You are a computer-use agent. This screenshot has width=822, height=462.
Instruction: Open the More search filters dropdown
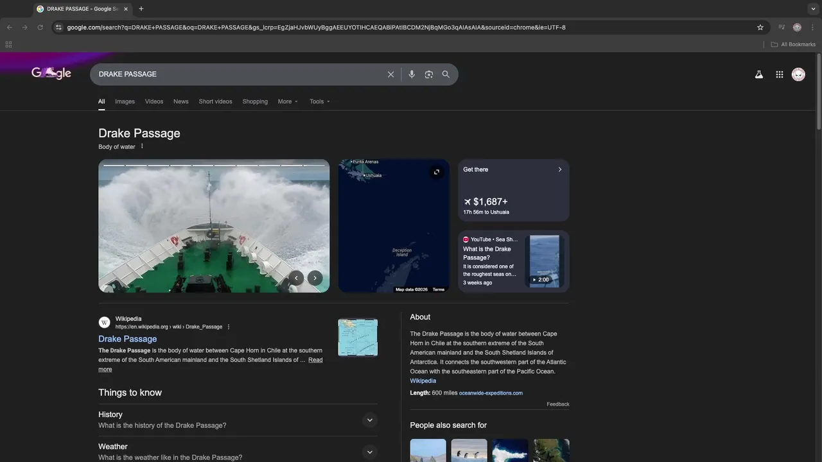(288, 101)
